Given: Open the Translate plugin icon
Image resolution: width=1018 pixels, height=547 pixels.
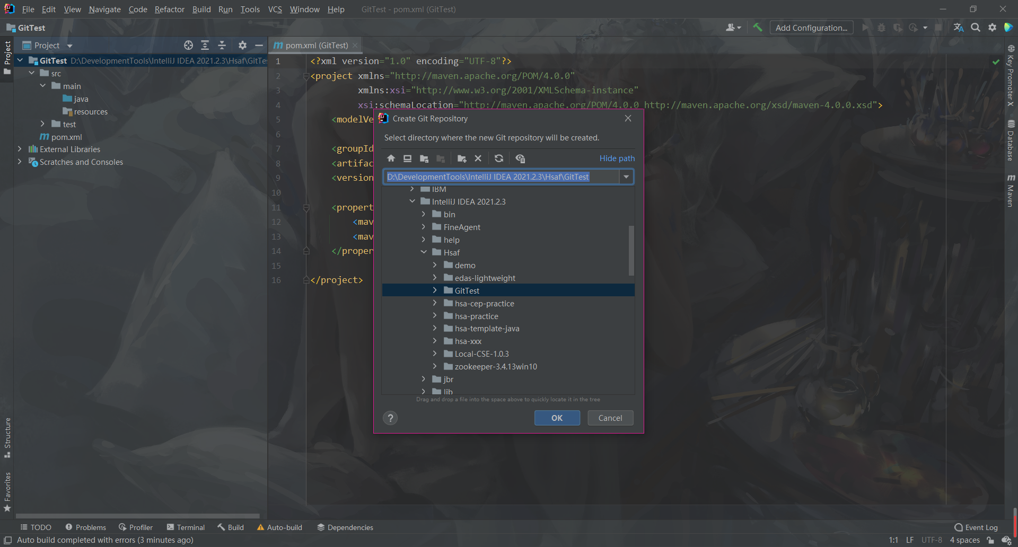Looking at the screenshot, I should coord(959,28).
